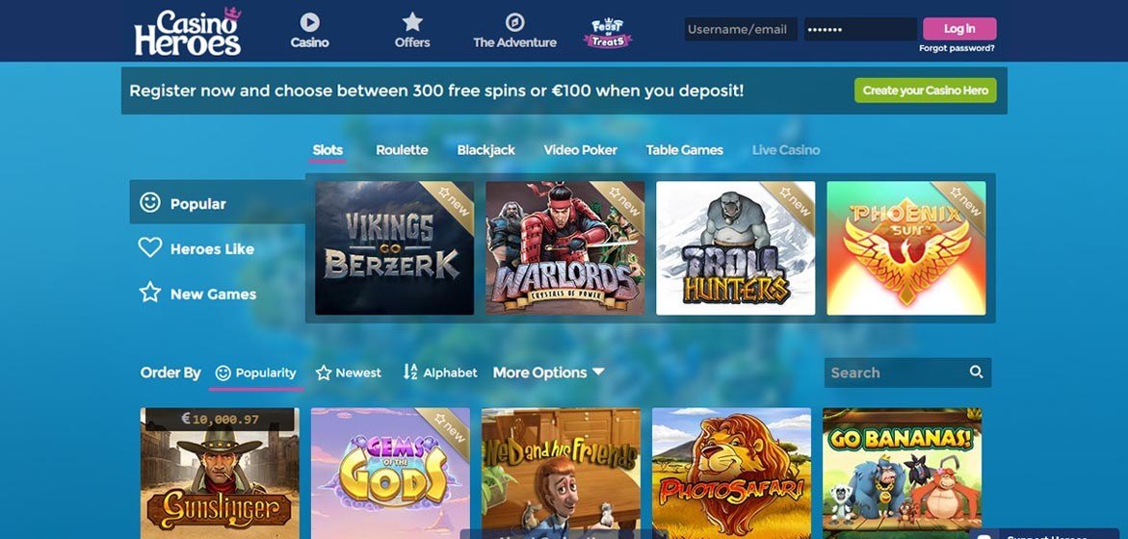Expand the More Options dropdown

click(x=548, y=372)
